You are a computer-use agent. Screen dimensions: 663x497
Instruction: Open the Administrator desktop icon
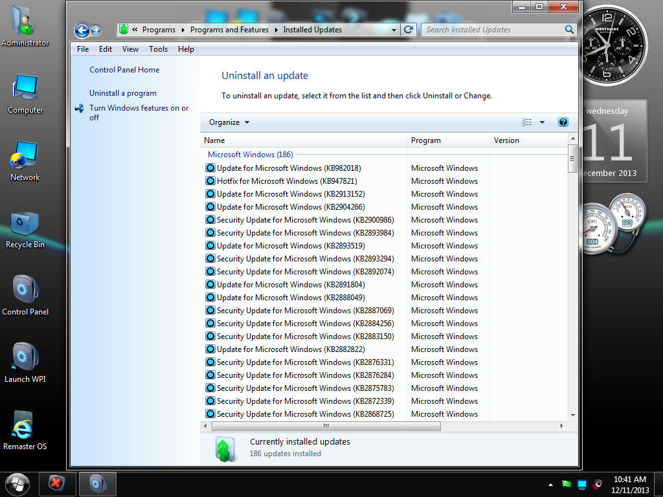[x=25, y=25]
